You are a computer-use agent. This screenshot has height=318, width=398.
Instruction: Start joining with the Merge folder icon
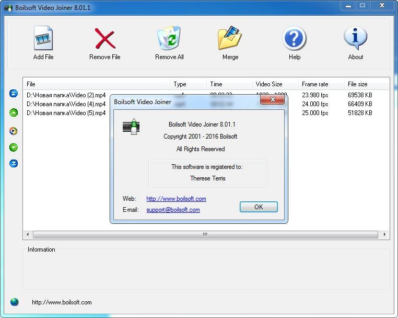pos(230,38)
